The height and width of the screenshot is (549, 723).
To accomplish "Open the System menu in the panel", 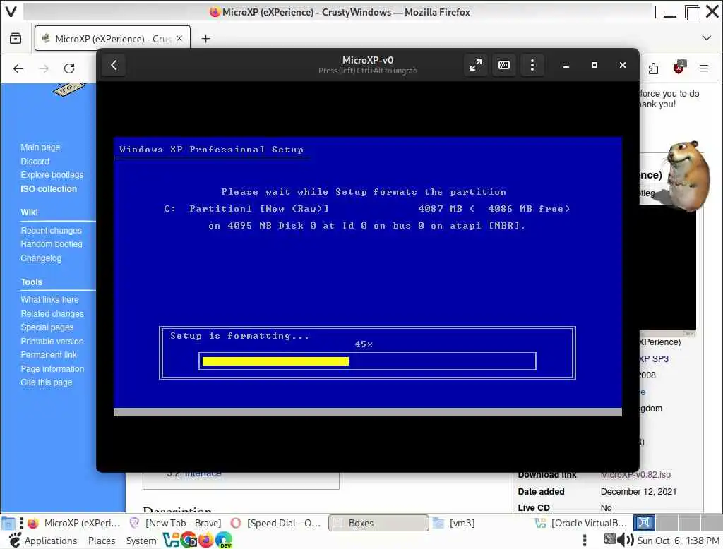I will tap(141, 541).
